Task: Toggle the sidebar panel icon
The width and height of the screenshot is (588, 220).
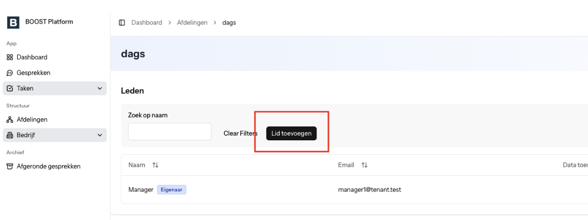Action: click(x=122, y=23)
